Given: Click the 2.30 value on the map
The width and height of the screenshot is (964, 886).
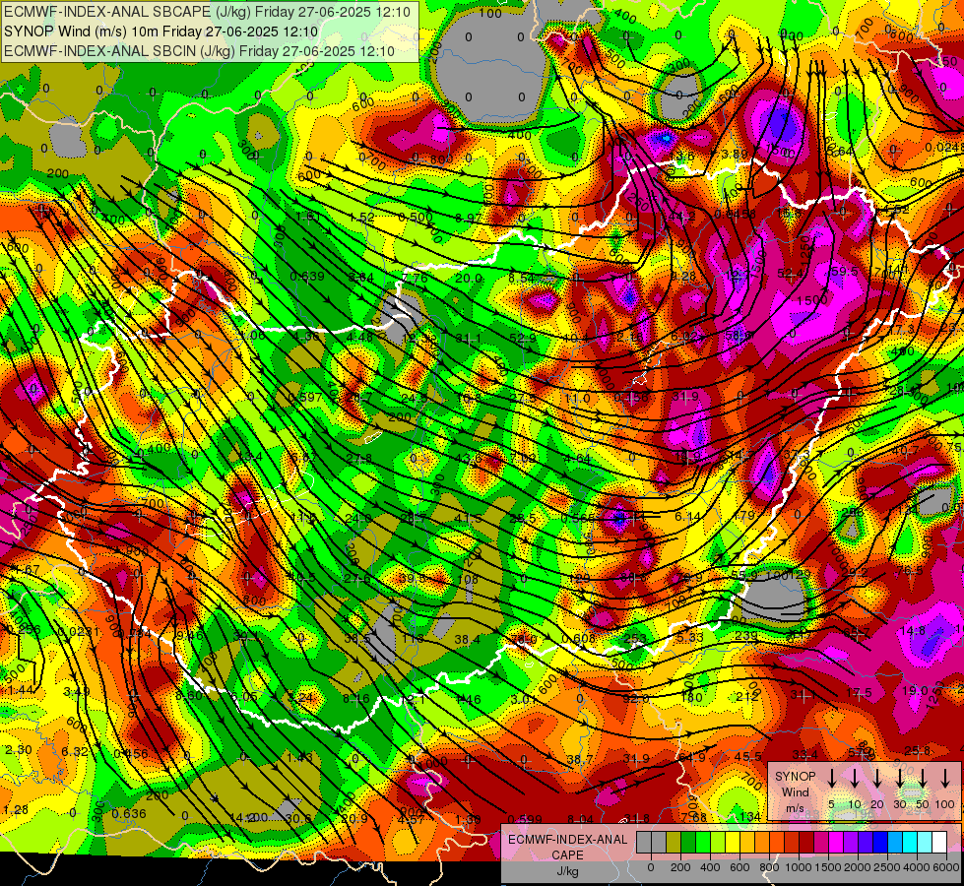Looking at the screenshot, I should click(18, 749).
